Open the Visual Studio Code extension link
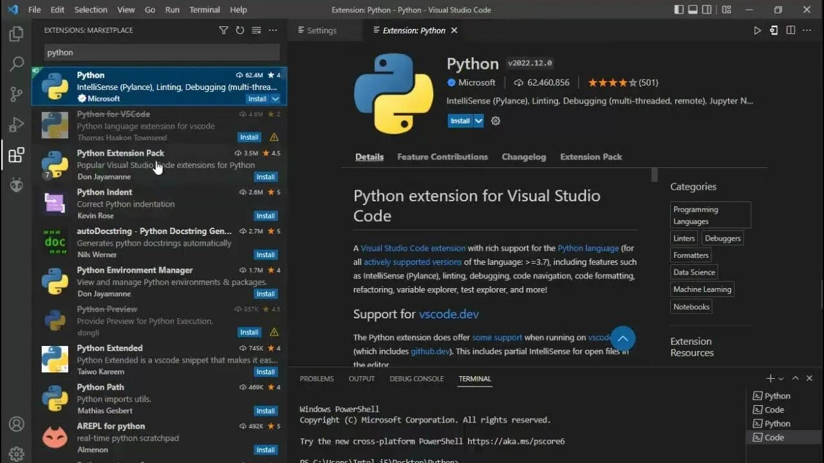The image size is (824, 463). coord(413,248)
